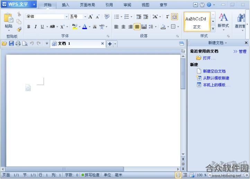
Task: Click the numbered list icon
Action: point(127,17)
